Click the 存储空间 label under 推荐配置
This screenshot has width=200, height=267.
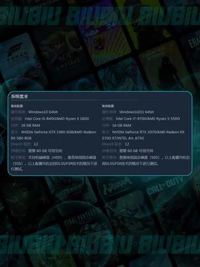[x=109, y=151]
